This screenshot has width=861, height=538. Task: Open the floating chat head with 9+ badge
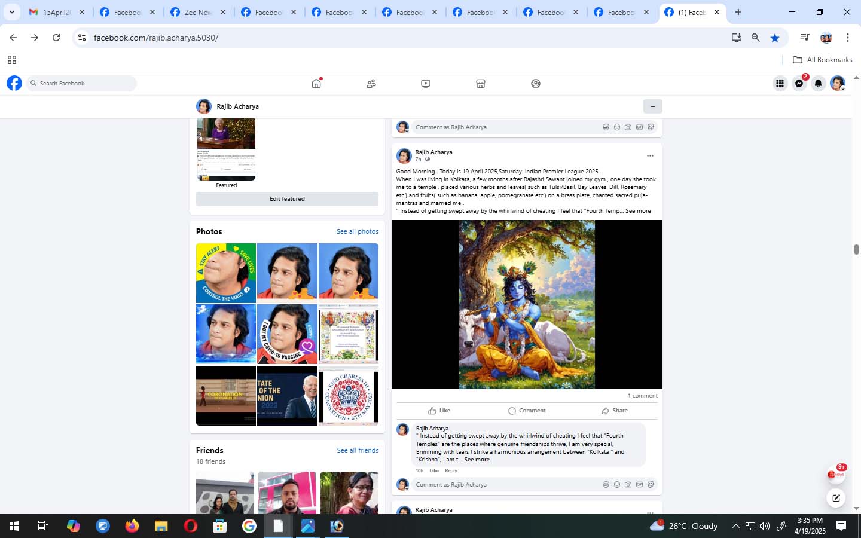point(836,474)
